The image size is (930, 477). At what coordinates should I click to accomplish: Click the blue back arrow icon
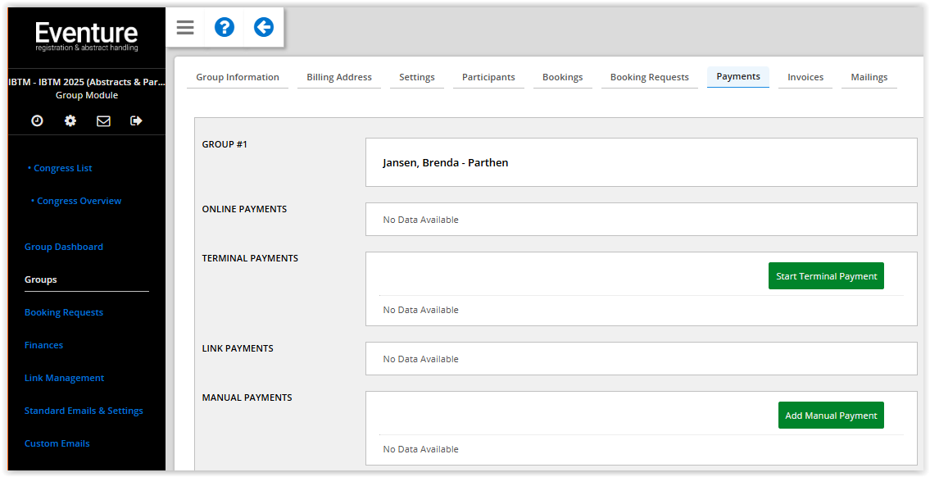[263, 28]
